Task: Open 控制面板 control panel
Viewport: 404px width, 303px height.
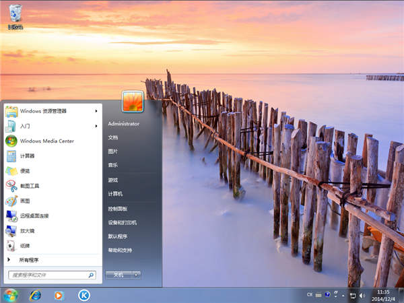Action: [x=117, y=209]
